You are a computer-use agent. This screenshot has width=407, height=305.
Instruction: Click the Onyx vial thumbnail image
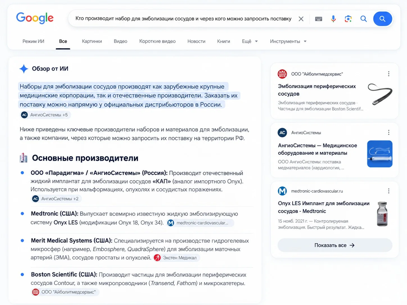point(382,214)
